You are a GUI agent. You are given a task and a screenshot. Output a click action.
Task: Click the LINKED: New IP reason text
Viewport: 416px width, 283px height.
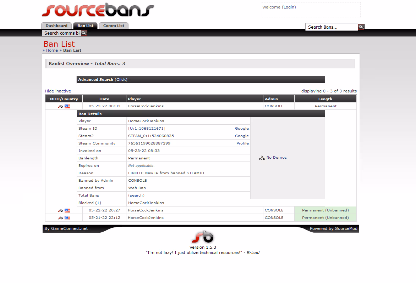(166, 173)
